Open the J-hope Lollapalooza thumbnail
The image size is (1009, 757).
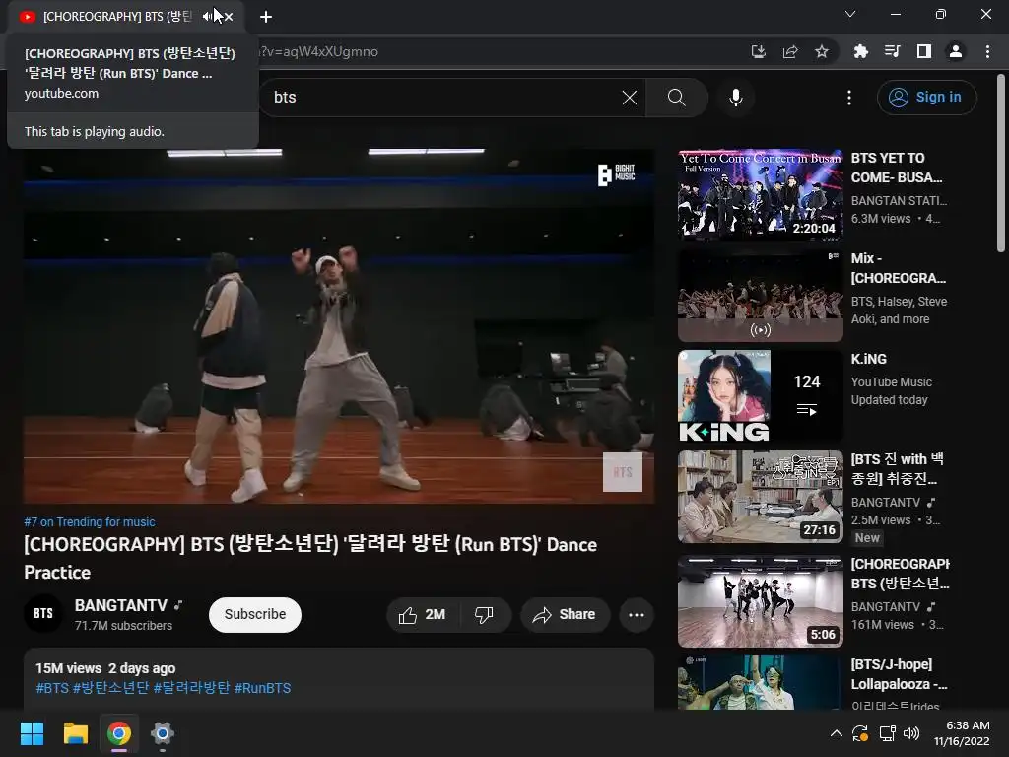[x=760, y=683]
